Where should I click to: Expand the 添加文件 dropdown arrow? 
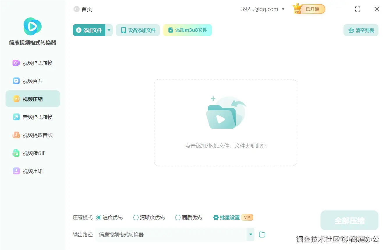109,30
